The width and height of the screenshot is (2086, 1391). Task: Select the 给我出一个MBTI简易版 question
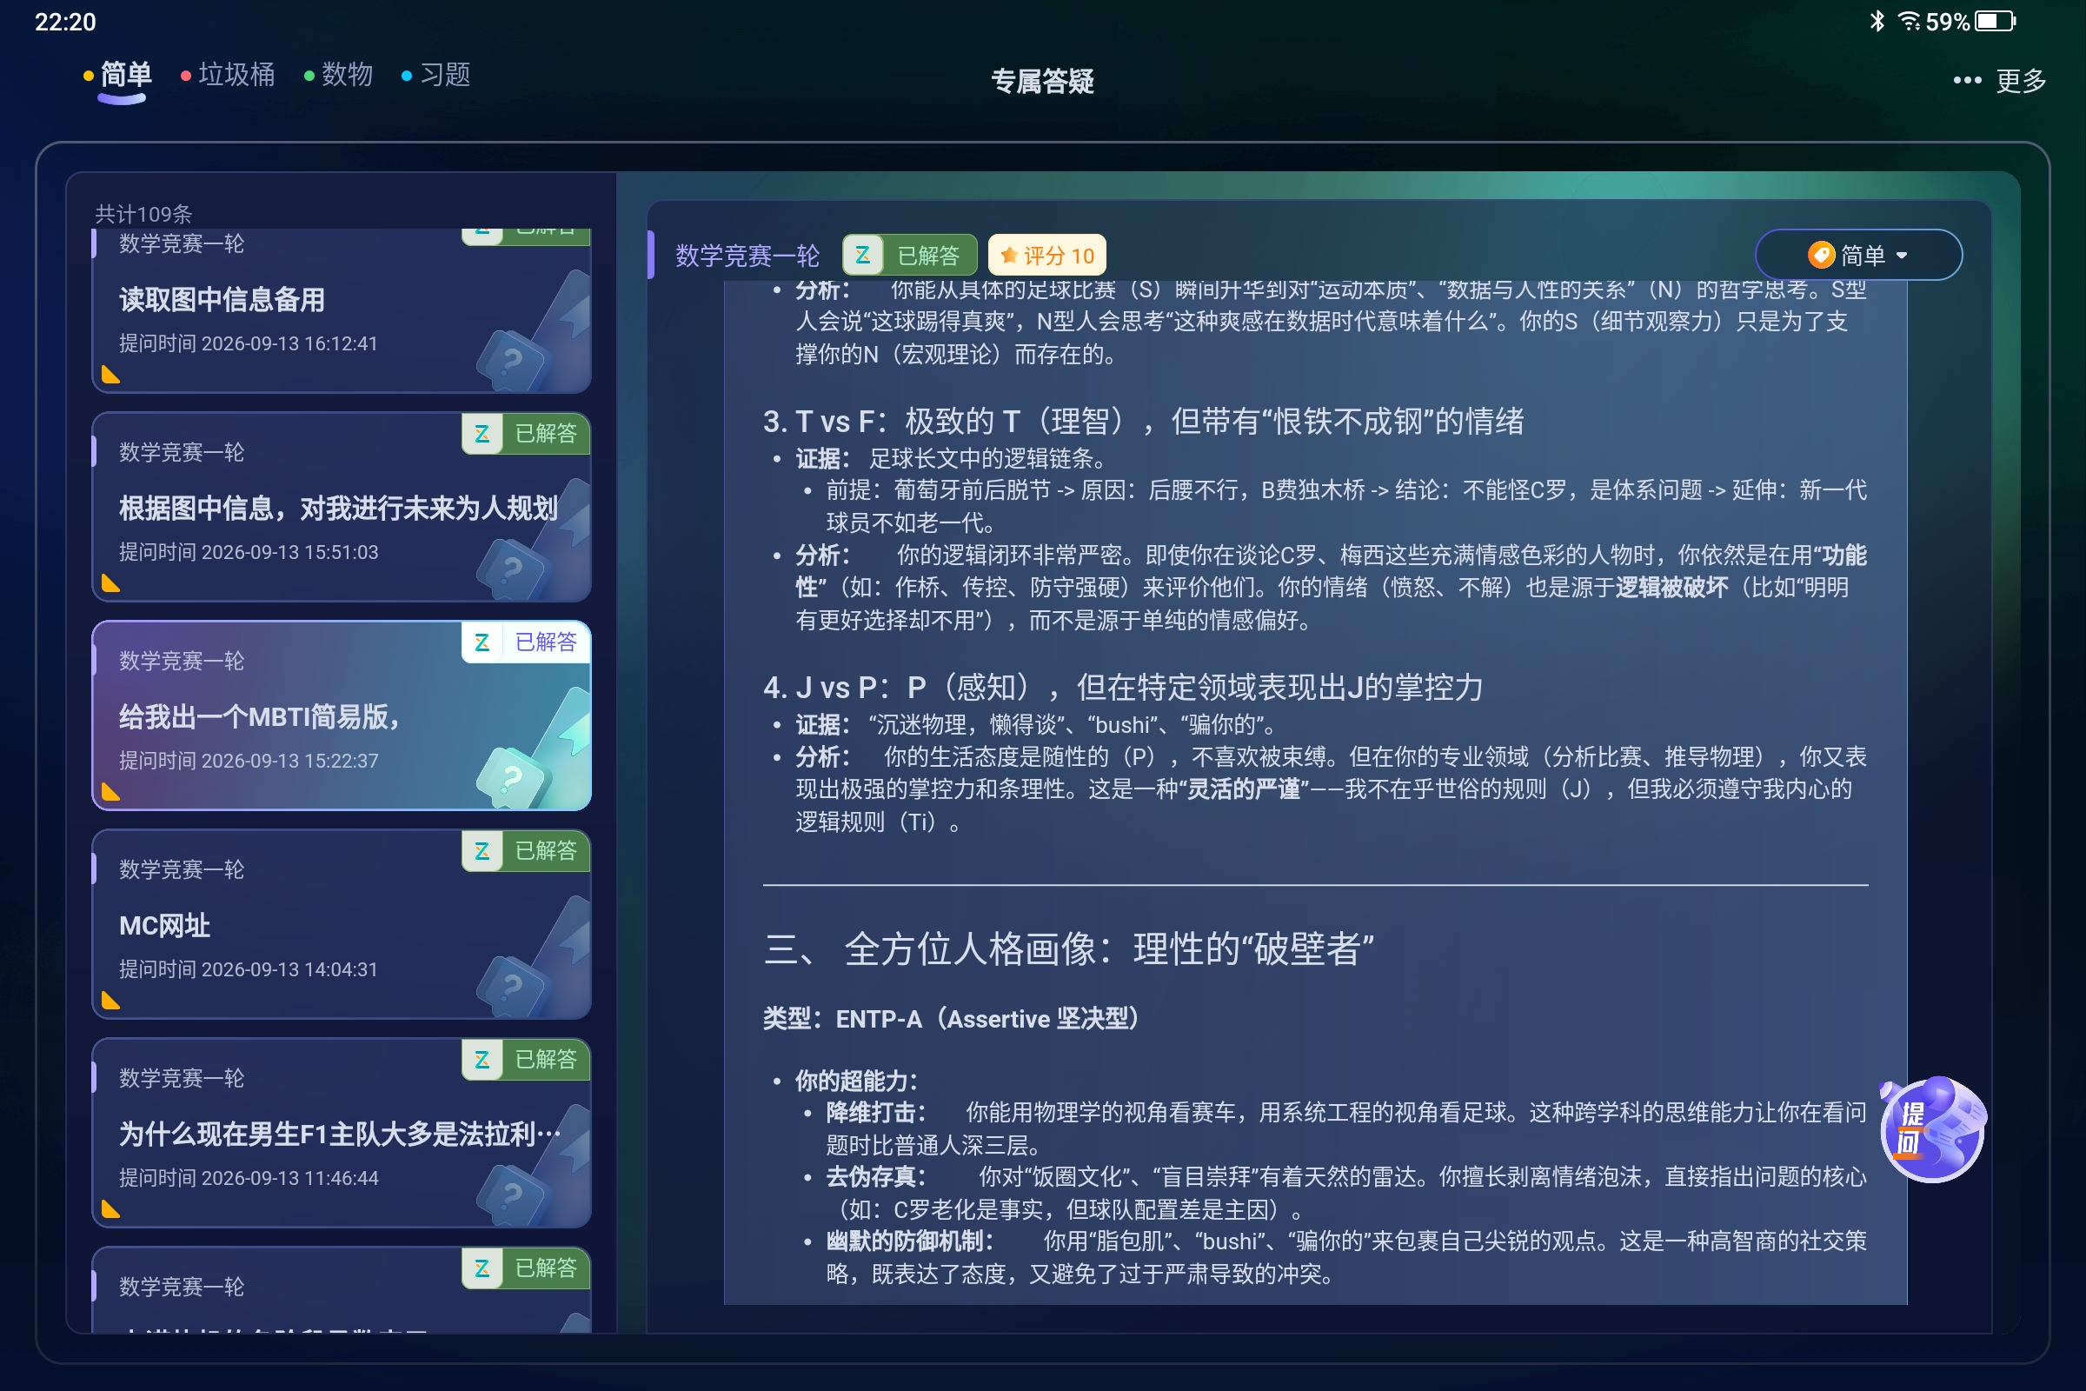(342, 715)
